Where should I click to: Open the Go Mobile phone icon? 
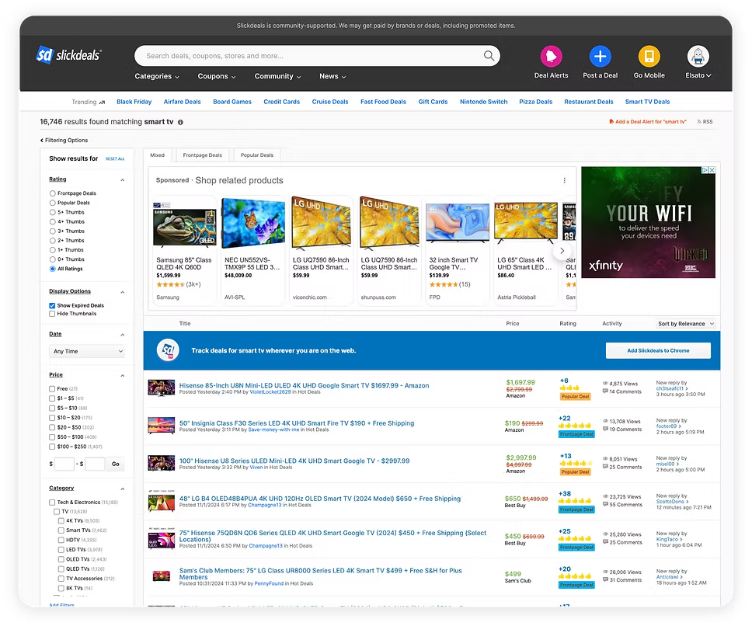(649, 56)
